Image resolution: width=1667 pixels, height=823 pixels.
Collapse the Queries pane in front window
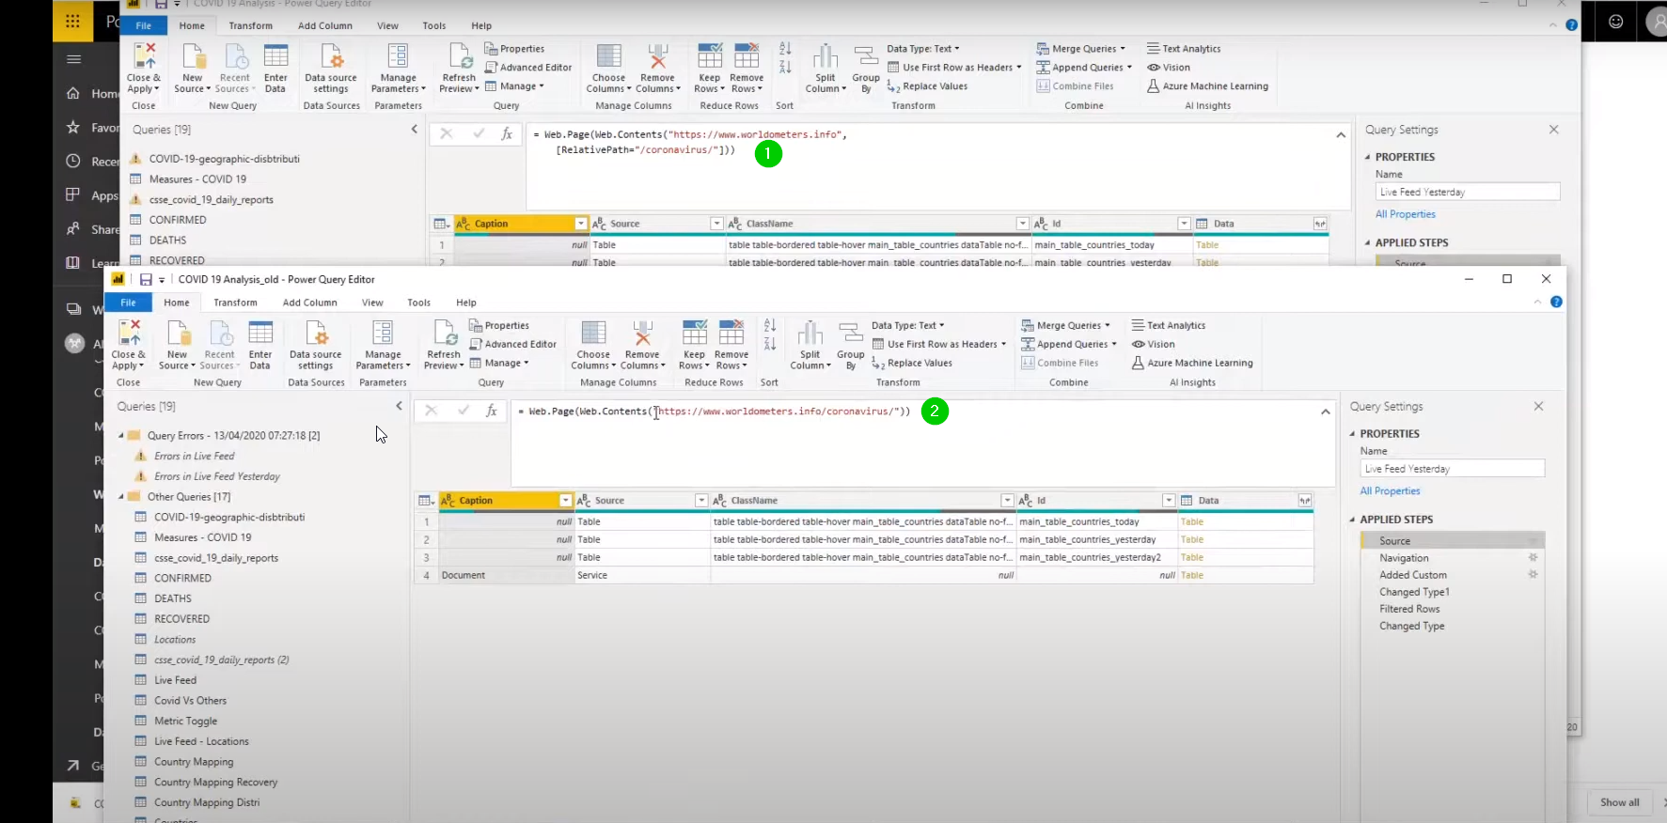pyautogui.click(x=400, y=406)
